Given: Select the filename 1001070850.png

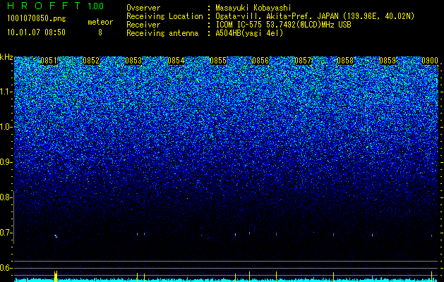Looking at the screenshot, I should pos(36,19).
